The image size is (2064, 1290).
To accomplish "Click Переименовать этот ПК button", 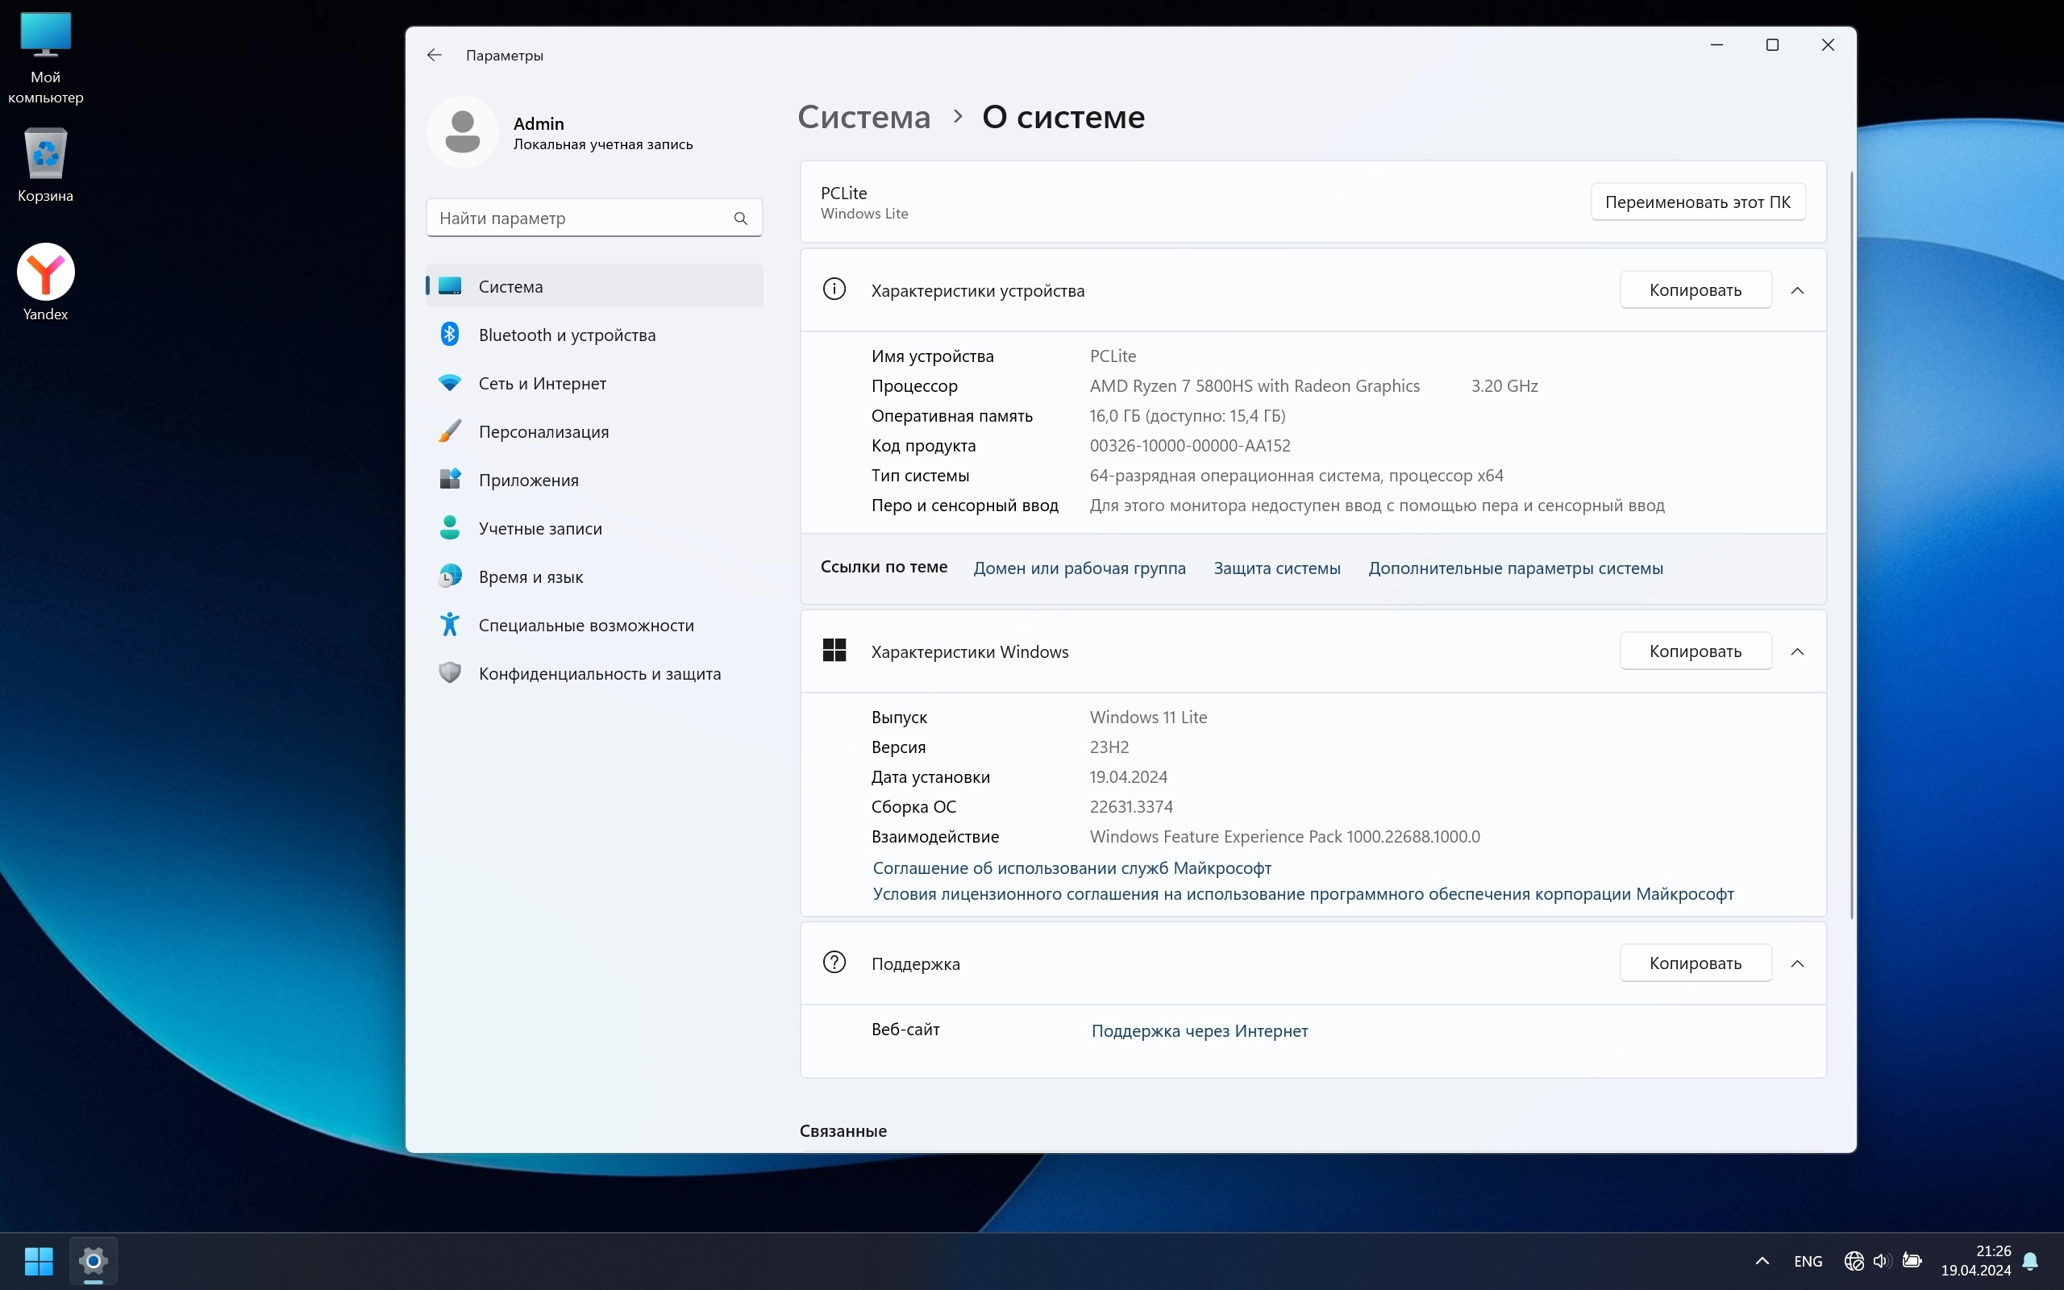I will click(1697, 202).
